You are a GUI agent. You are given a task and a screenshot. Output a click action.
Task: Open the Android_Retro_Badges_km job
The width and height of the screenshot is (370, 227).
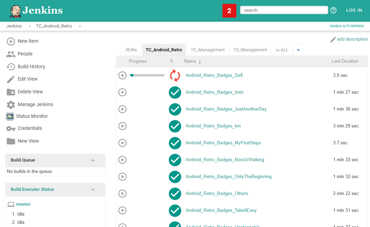pyautogui.click(x=213, y=126)
